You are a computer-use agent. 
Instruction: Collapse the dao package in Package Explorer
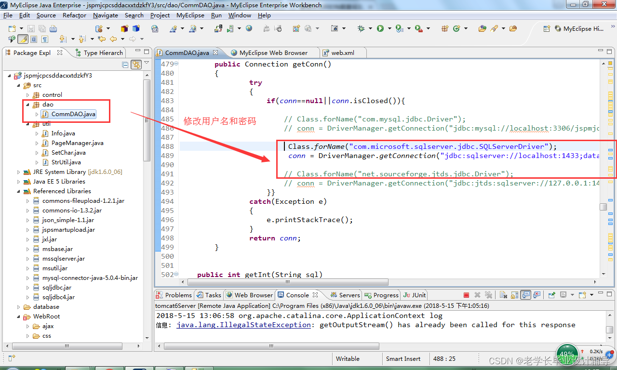click(28, 104)
